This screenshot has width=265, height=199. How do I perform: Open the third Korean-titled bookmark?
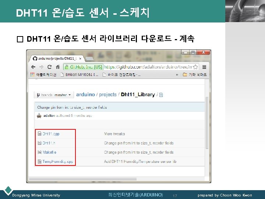tap(122, 74)
